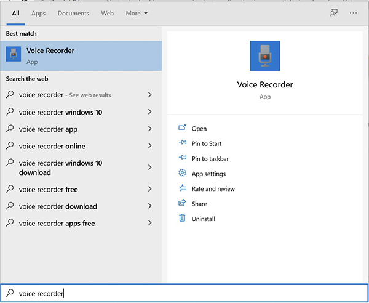This screenshot has height=303, width=369.
Task: Expand arrow for 'voice recorder free'
Action: (149, 189)
